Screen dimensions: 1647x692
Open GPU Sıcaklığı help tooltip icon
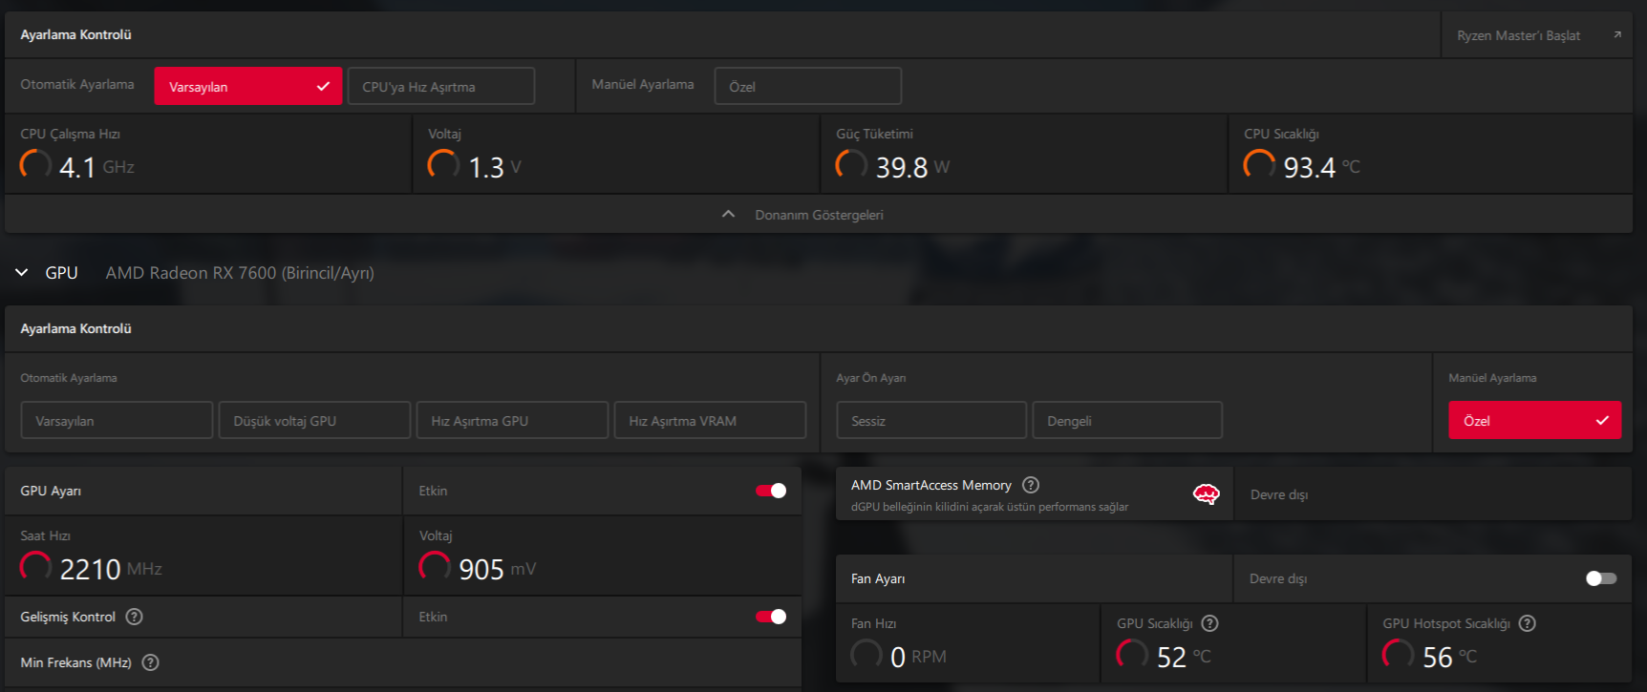(x=1209, y=623)
